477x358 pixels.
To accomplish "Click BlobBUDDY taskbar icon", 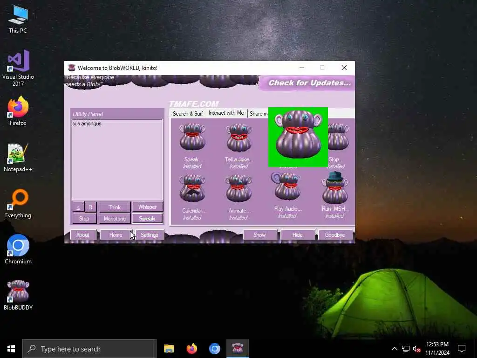I will pos(238,349).
